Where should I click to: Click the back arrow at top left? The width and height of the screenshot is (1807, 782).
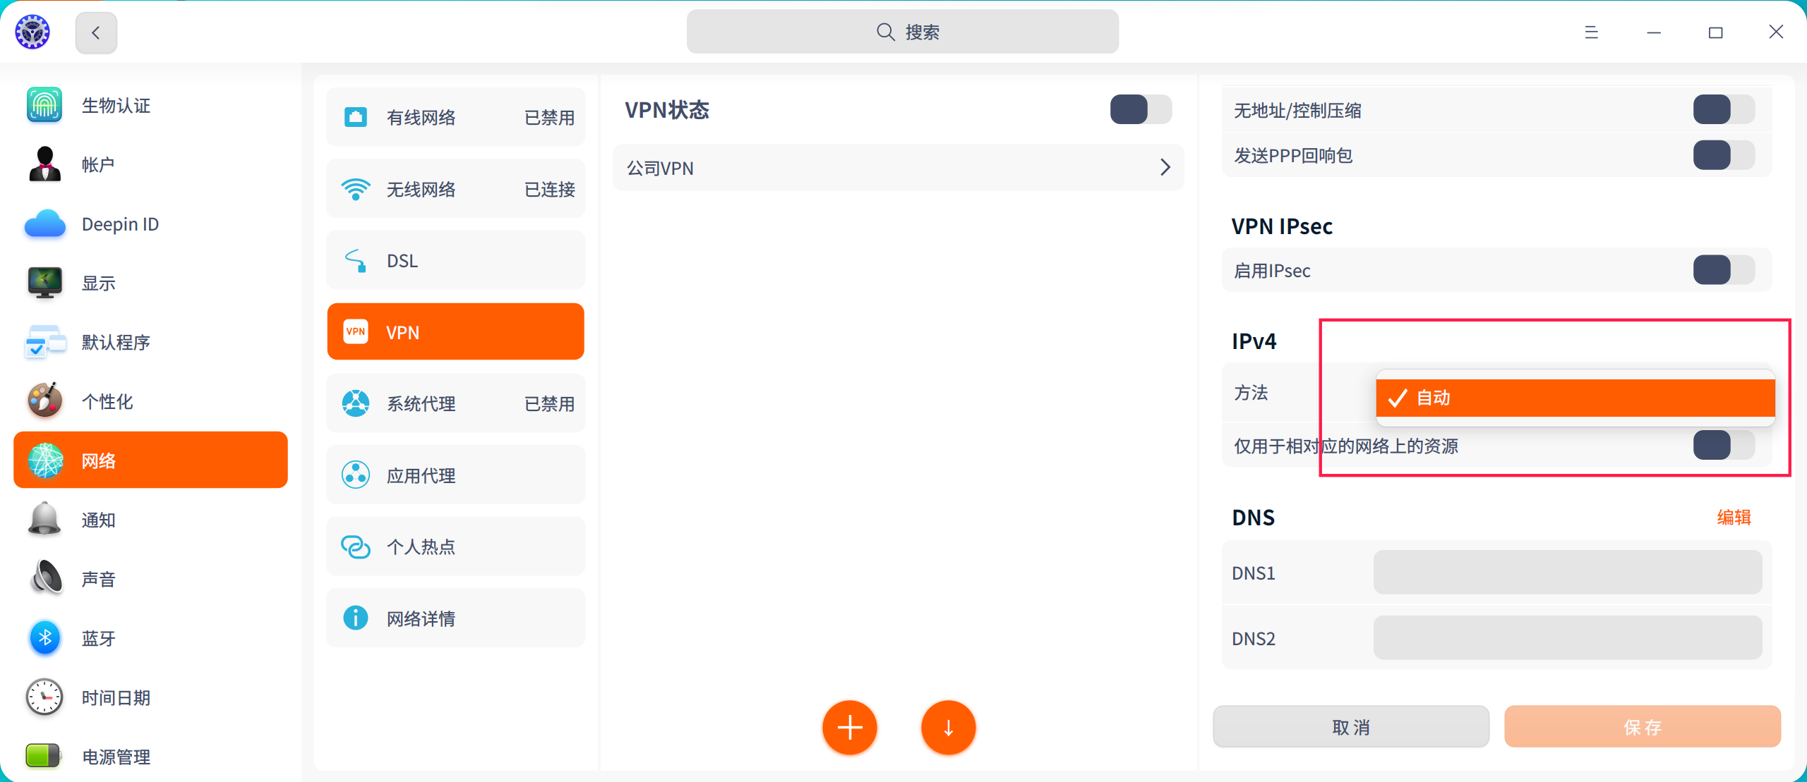click(x=96, y=32)
